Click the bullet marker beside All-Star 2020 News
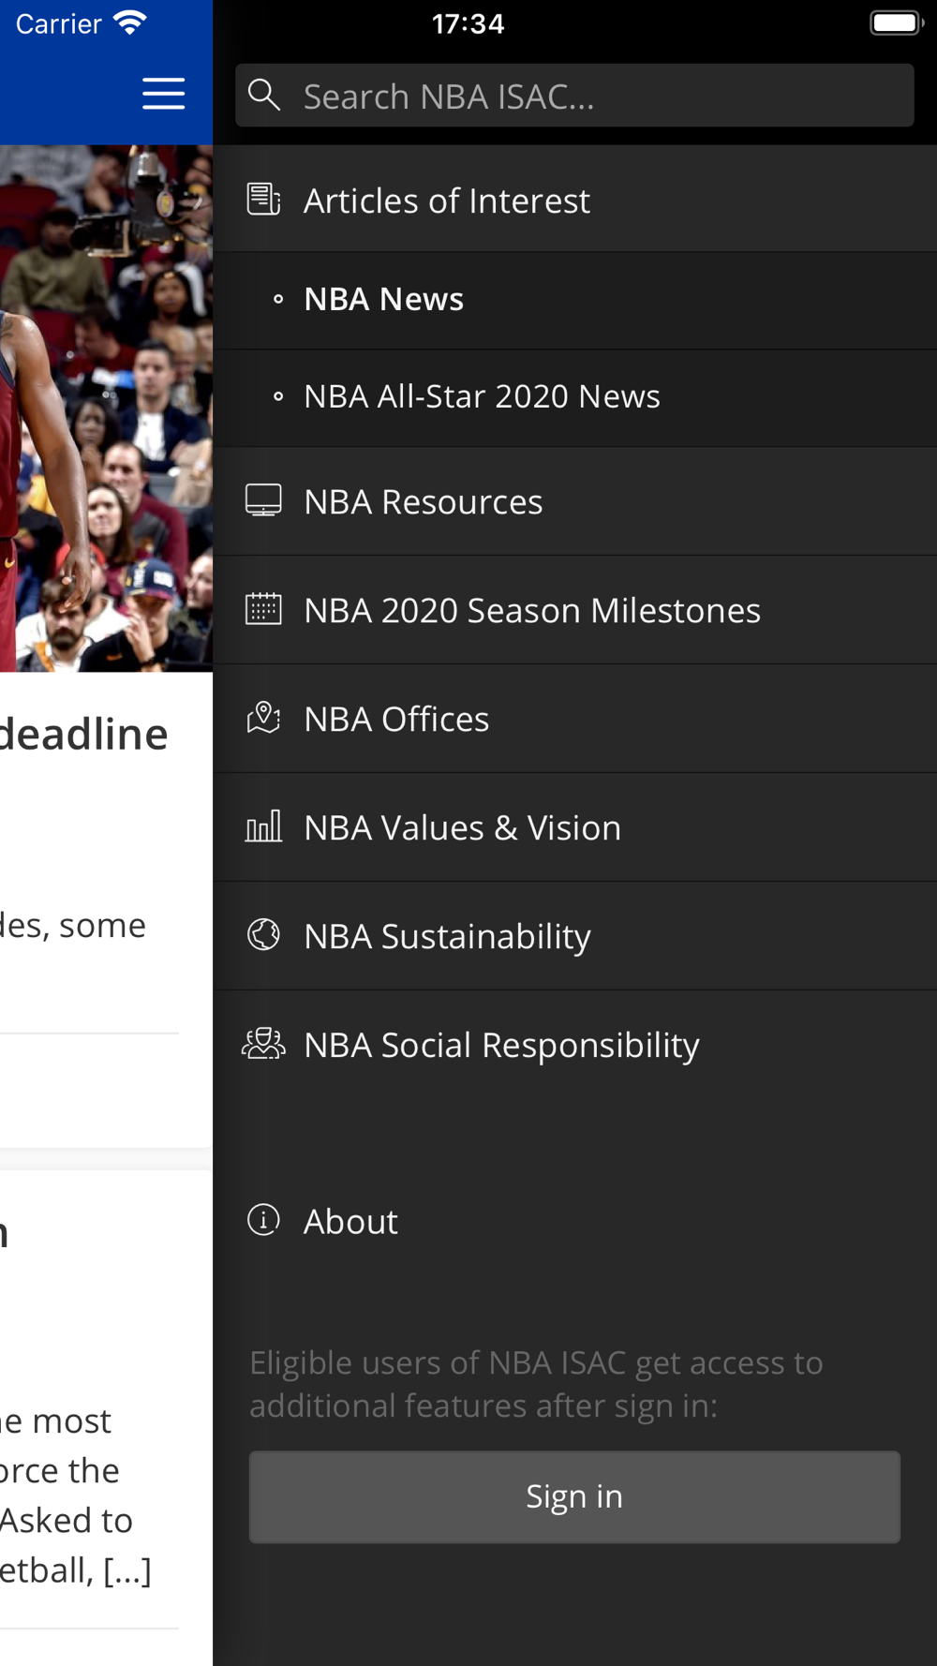This screenshot has height=1666, width=937. click(x=278, y=397)
